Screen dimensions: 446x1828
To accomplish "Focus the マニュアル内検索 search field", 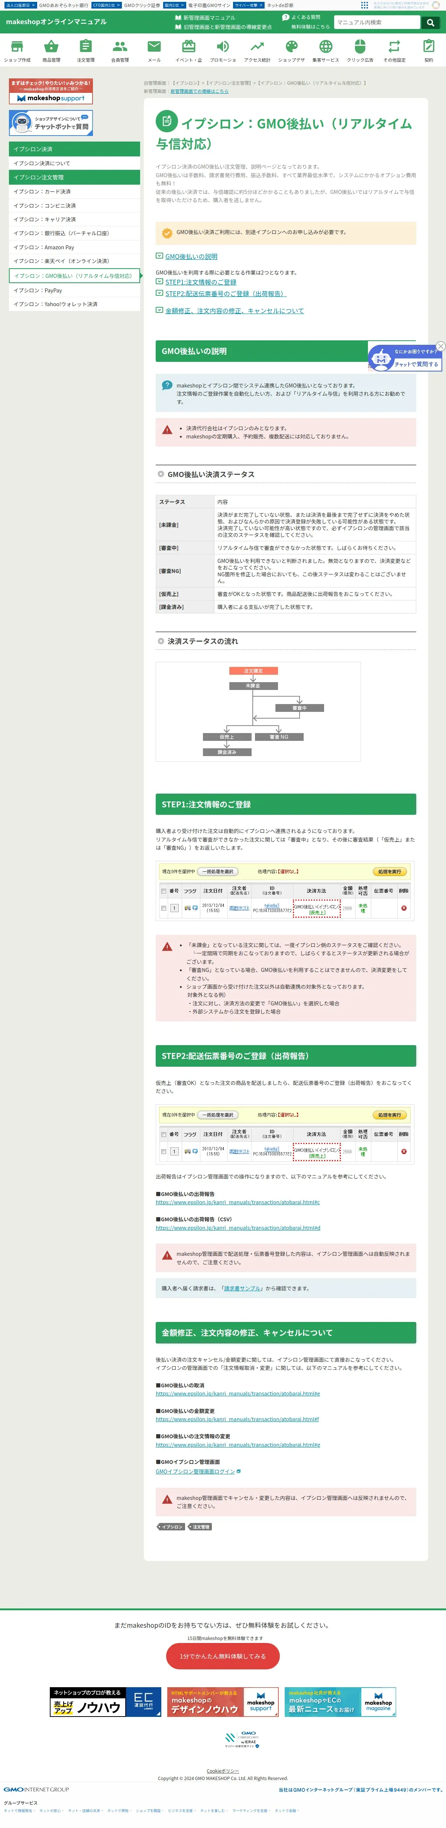I will click(x=377, y=23).
